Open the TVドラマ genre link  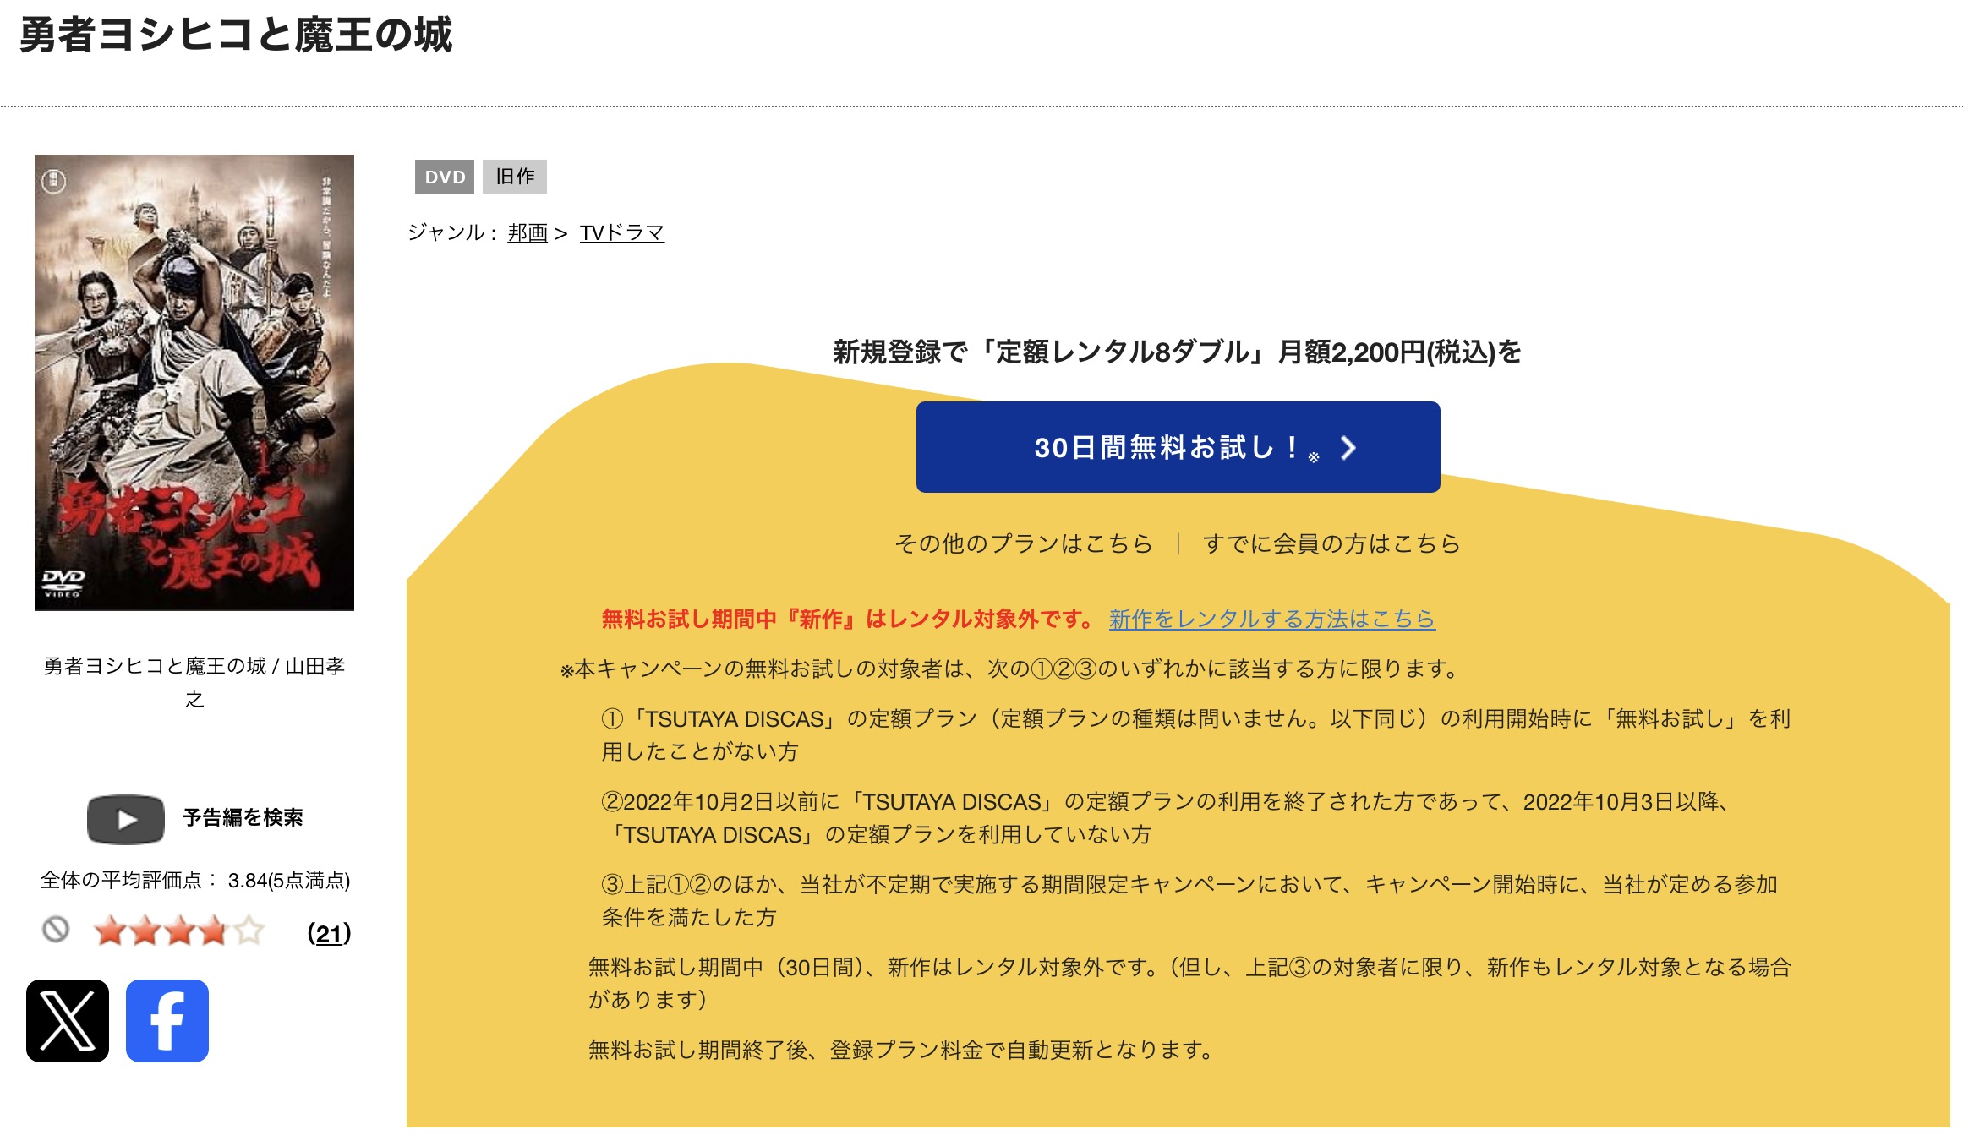point(622,232)
